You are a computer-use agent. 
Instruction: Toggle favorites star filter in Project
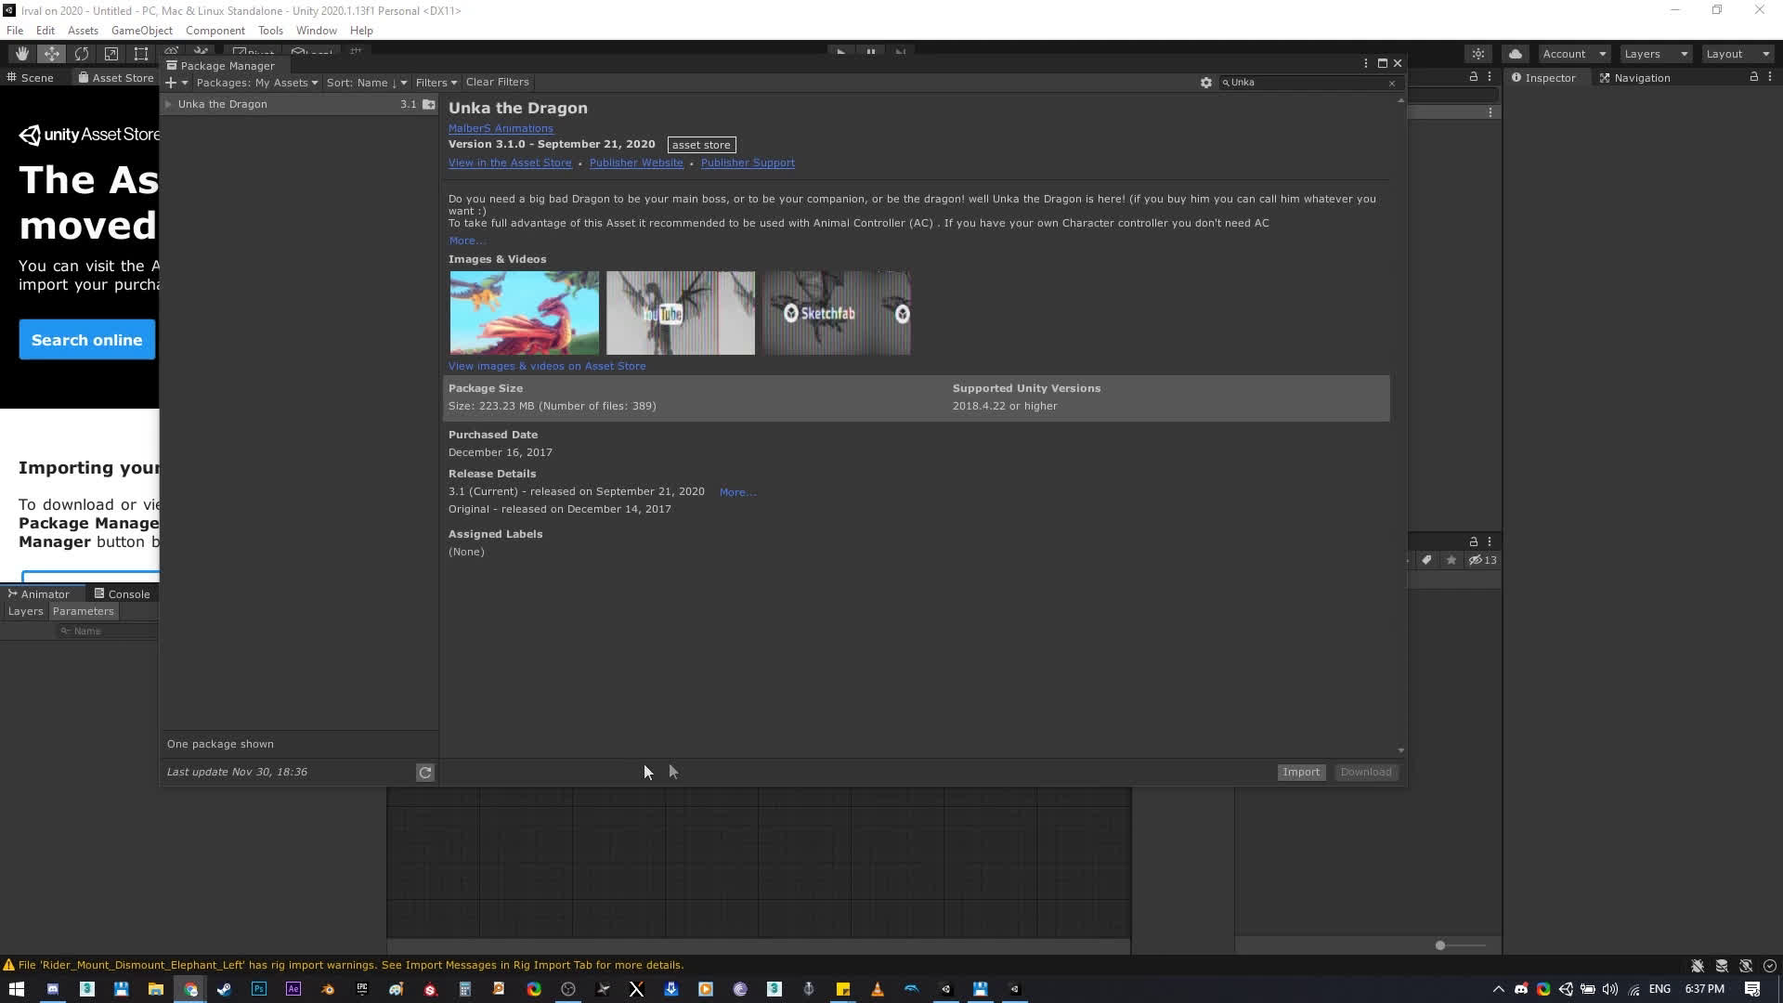coord(1451,560)
